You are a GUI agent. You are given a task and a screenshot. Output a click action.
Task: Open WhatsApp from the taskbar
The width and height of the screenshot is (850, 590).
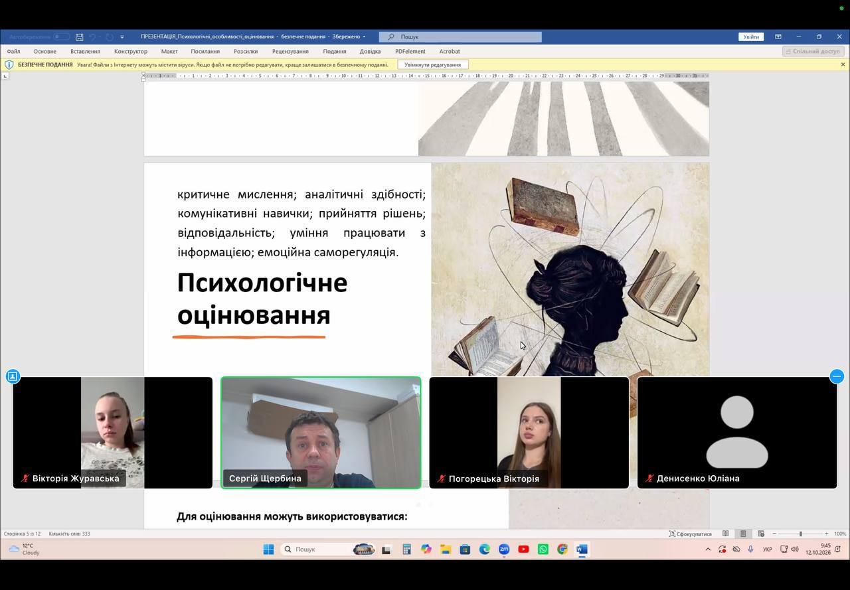(543, 549)
